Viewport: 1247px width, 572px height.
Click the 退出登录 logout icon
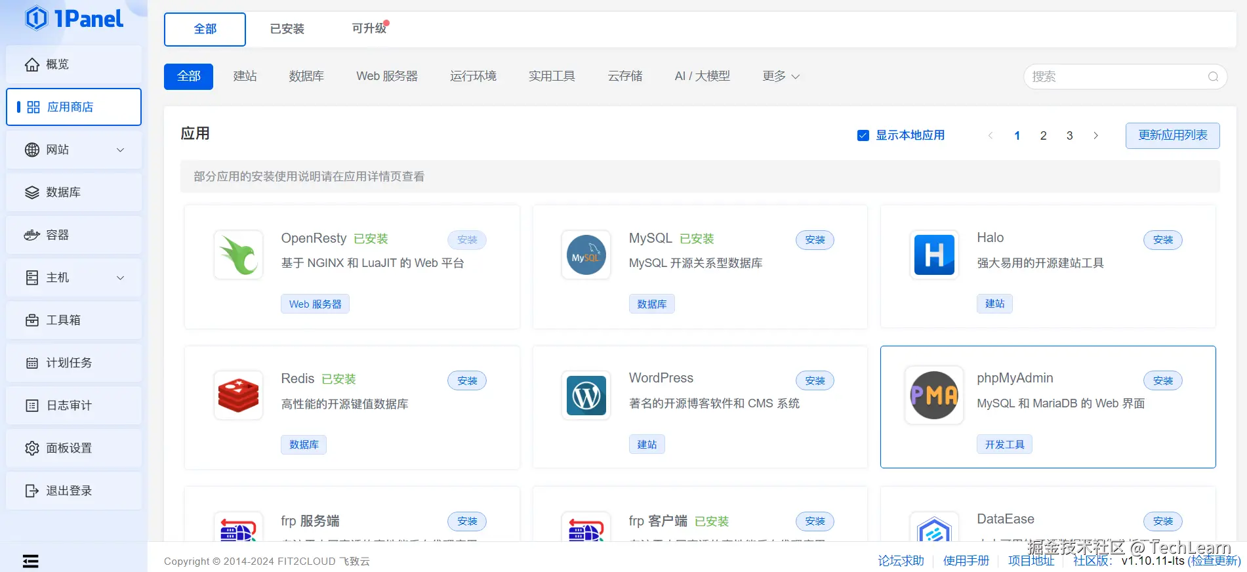click(x=31, y=491)
